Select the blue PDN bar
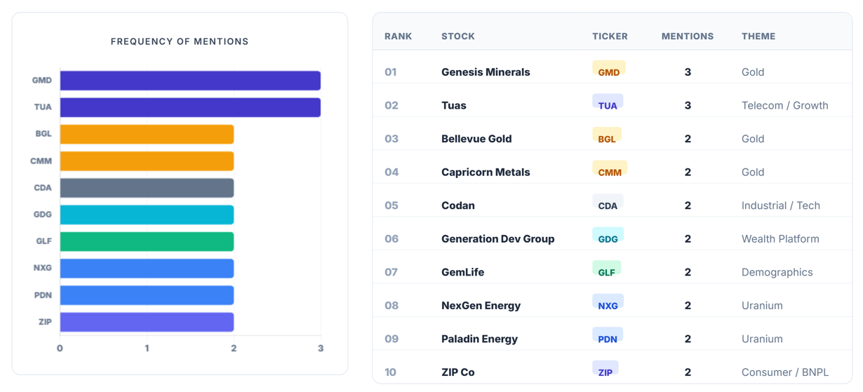The image size is (863, 392). click(147, 295)
